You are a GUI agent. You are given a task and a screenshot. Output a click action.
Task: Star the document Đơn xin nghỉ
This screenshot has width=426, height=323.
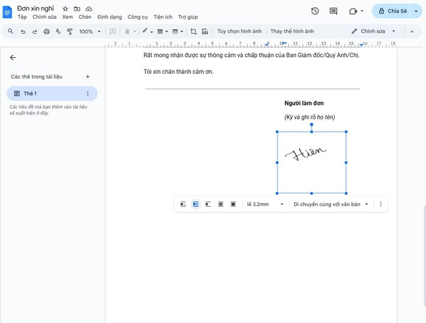[65, 9]
